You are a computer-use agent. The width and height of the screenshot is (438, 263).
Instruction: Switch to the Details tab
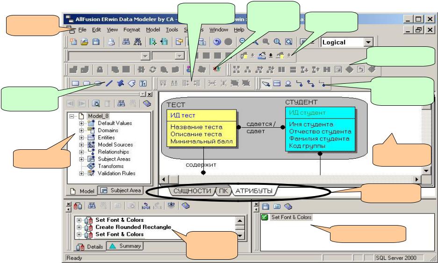(x=90, y=247)
